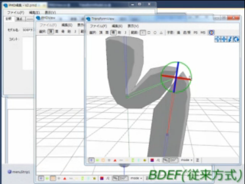Toggle the orange bone display icon in TransformView bottom bar
This screenshot has width=245, height=184.
click(x=103, y=160)
